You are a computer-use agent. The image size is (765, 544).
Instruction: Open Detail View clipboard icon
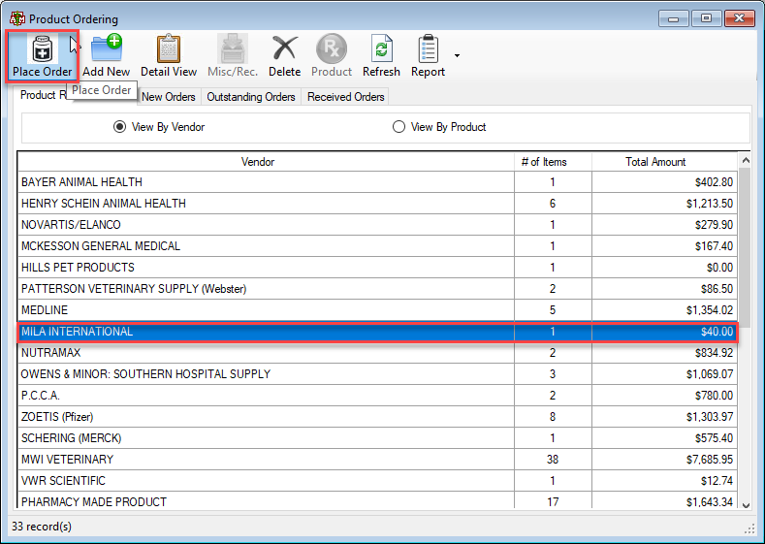click(169, 48)
